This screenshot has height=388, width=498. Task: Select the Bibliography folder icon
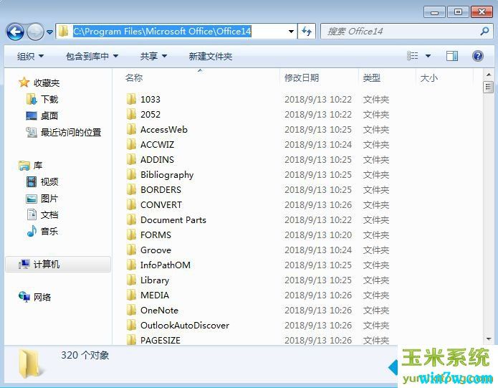tap(131, 174)
